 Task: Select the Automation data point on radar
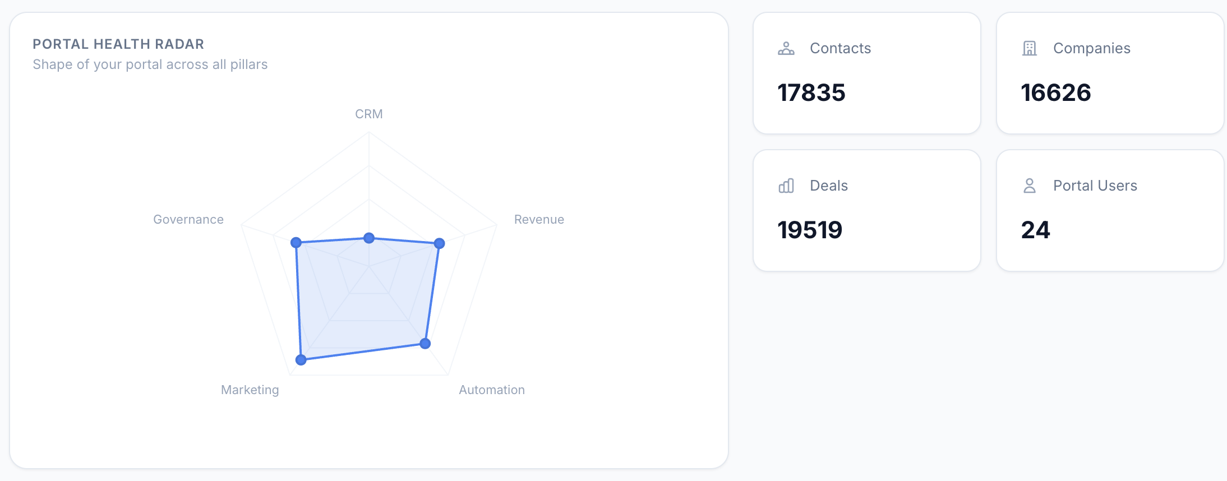pyautogui.click(x=425, y=344)
